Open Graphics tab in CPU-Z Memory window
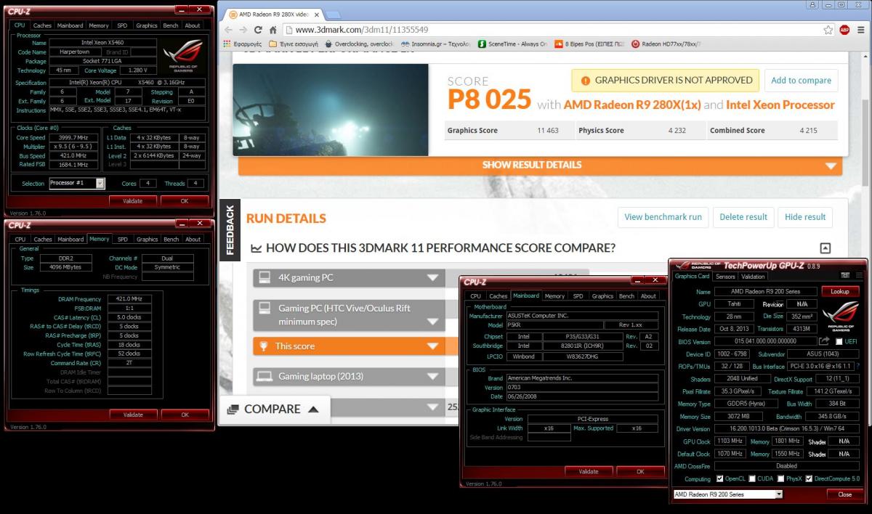 [x=147, y=239]
